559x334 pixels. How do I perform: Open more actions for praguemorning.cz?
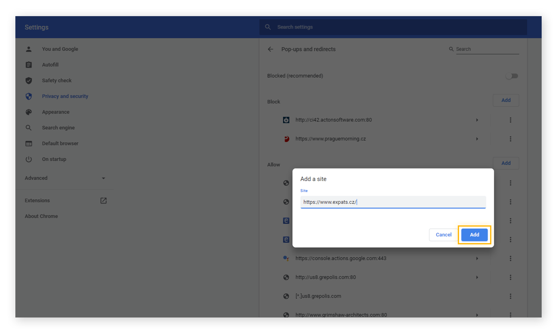coord(510,139)
